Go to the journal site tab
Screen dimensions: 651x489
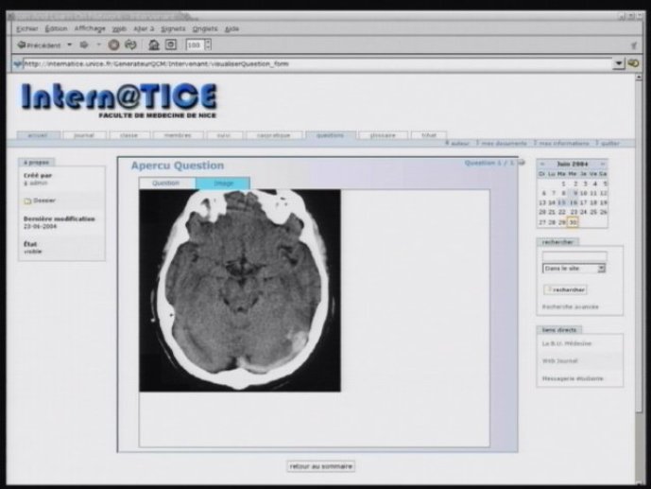(84, 135)
